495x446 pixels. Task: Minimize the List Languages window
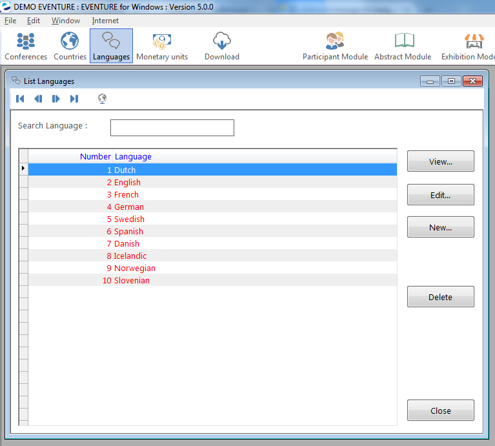(x=430, y=81)
